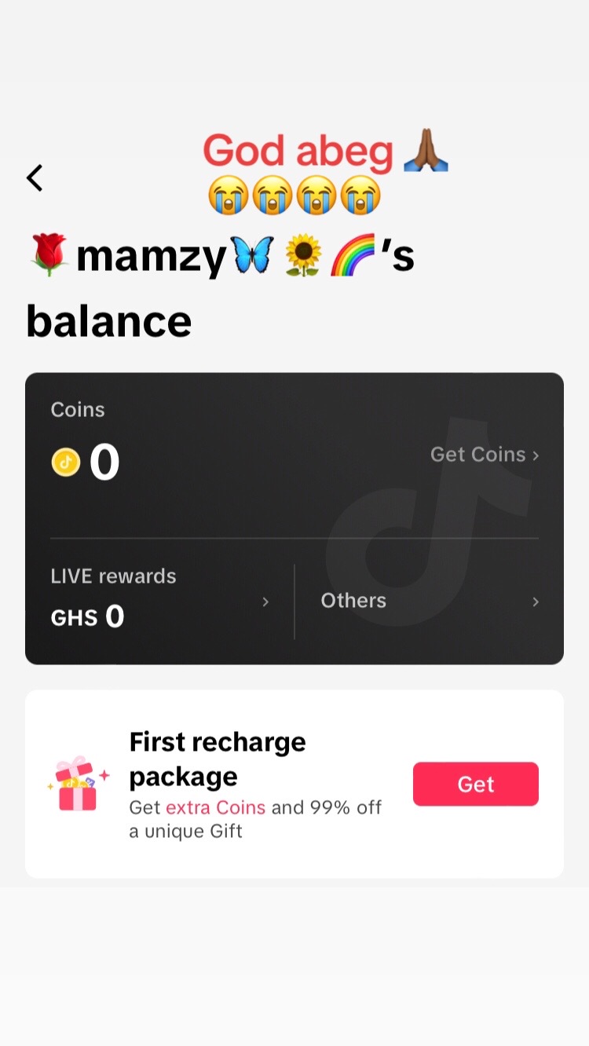Tap the praying hands emoji sticker

425,151
